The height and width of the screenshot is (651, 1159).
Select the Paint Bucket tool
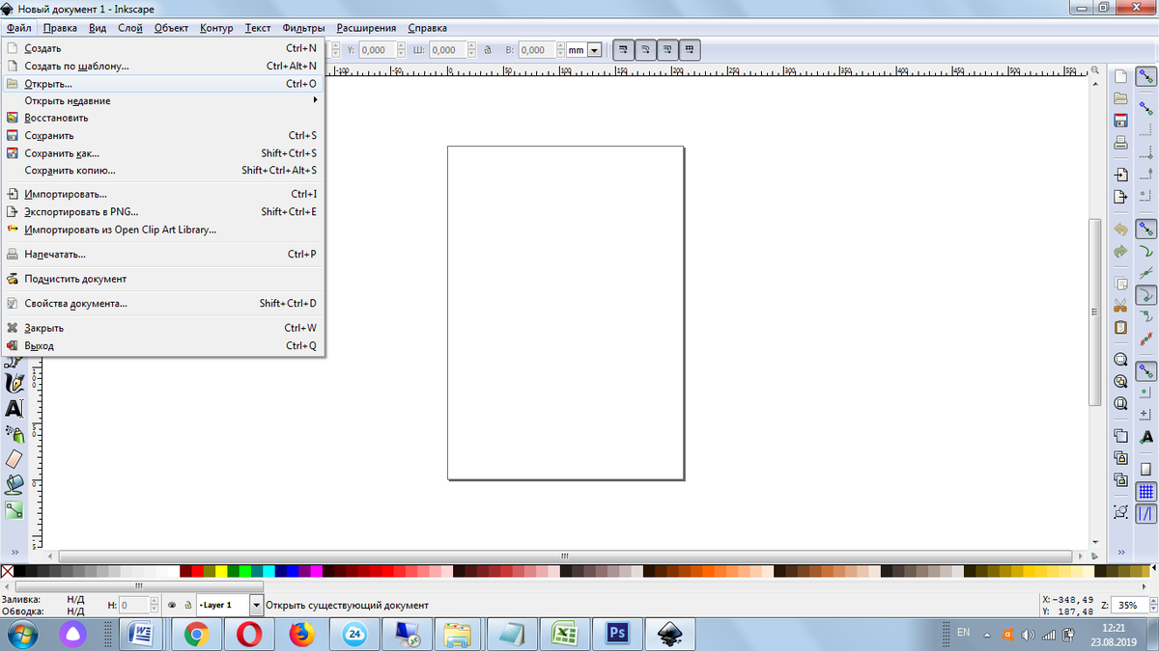point(14,484)
